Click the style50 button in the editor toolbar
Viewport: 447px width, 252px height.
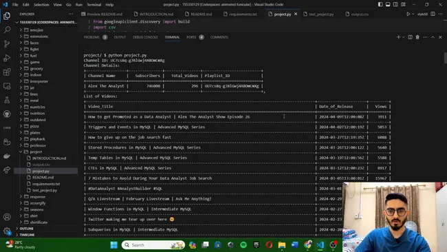(x=422, y=14)
